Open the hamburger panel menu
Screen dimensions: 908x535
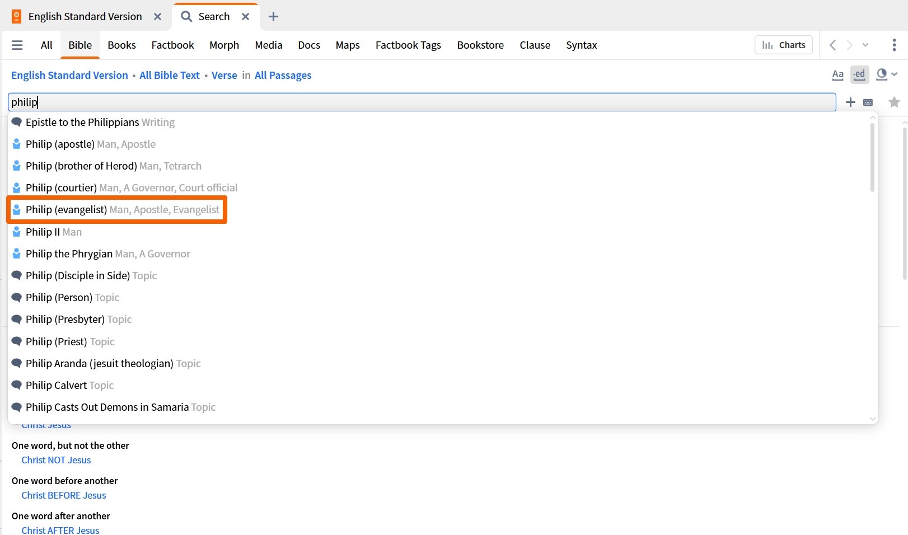pyautogui.click(x=17, y=45)
